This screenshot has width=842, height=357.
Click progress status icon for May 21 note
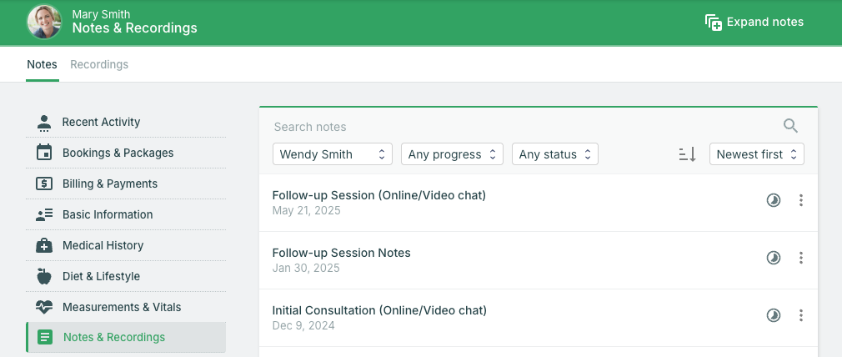point(774,200)
